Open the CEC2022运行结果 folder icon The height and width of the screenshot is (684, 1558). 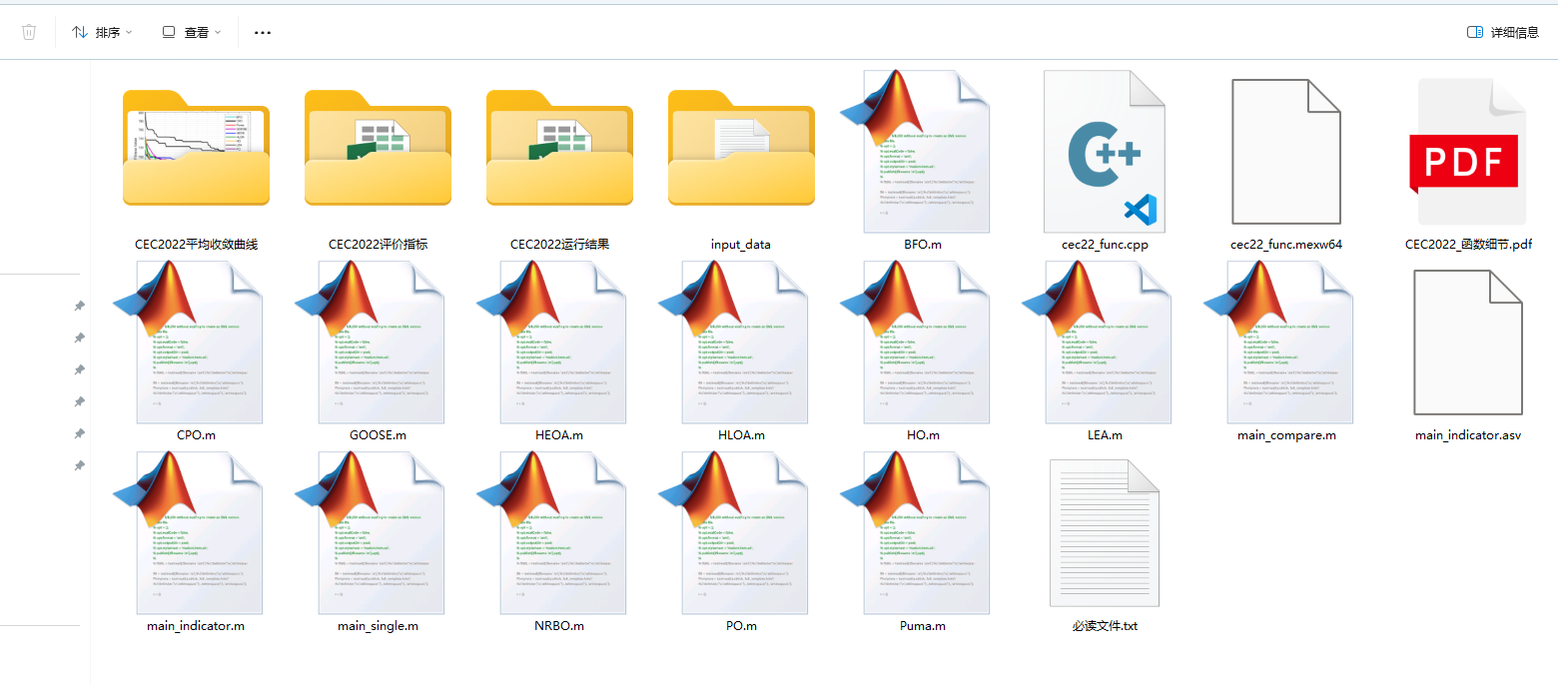tap(559, 148)
